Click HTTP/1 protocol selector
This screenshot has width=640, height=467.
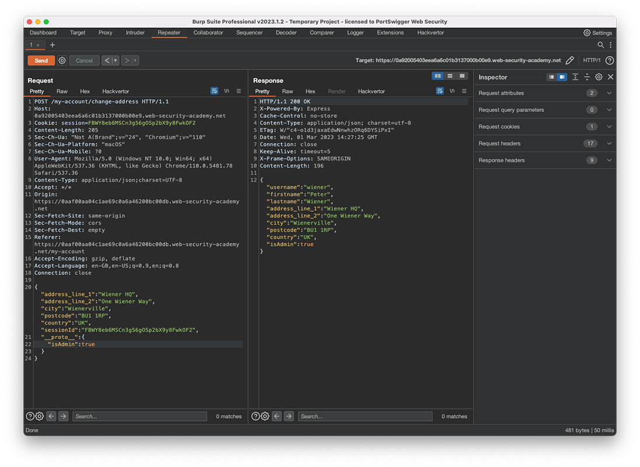(x=592, y=60)
